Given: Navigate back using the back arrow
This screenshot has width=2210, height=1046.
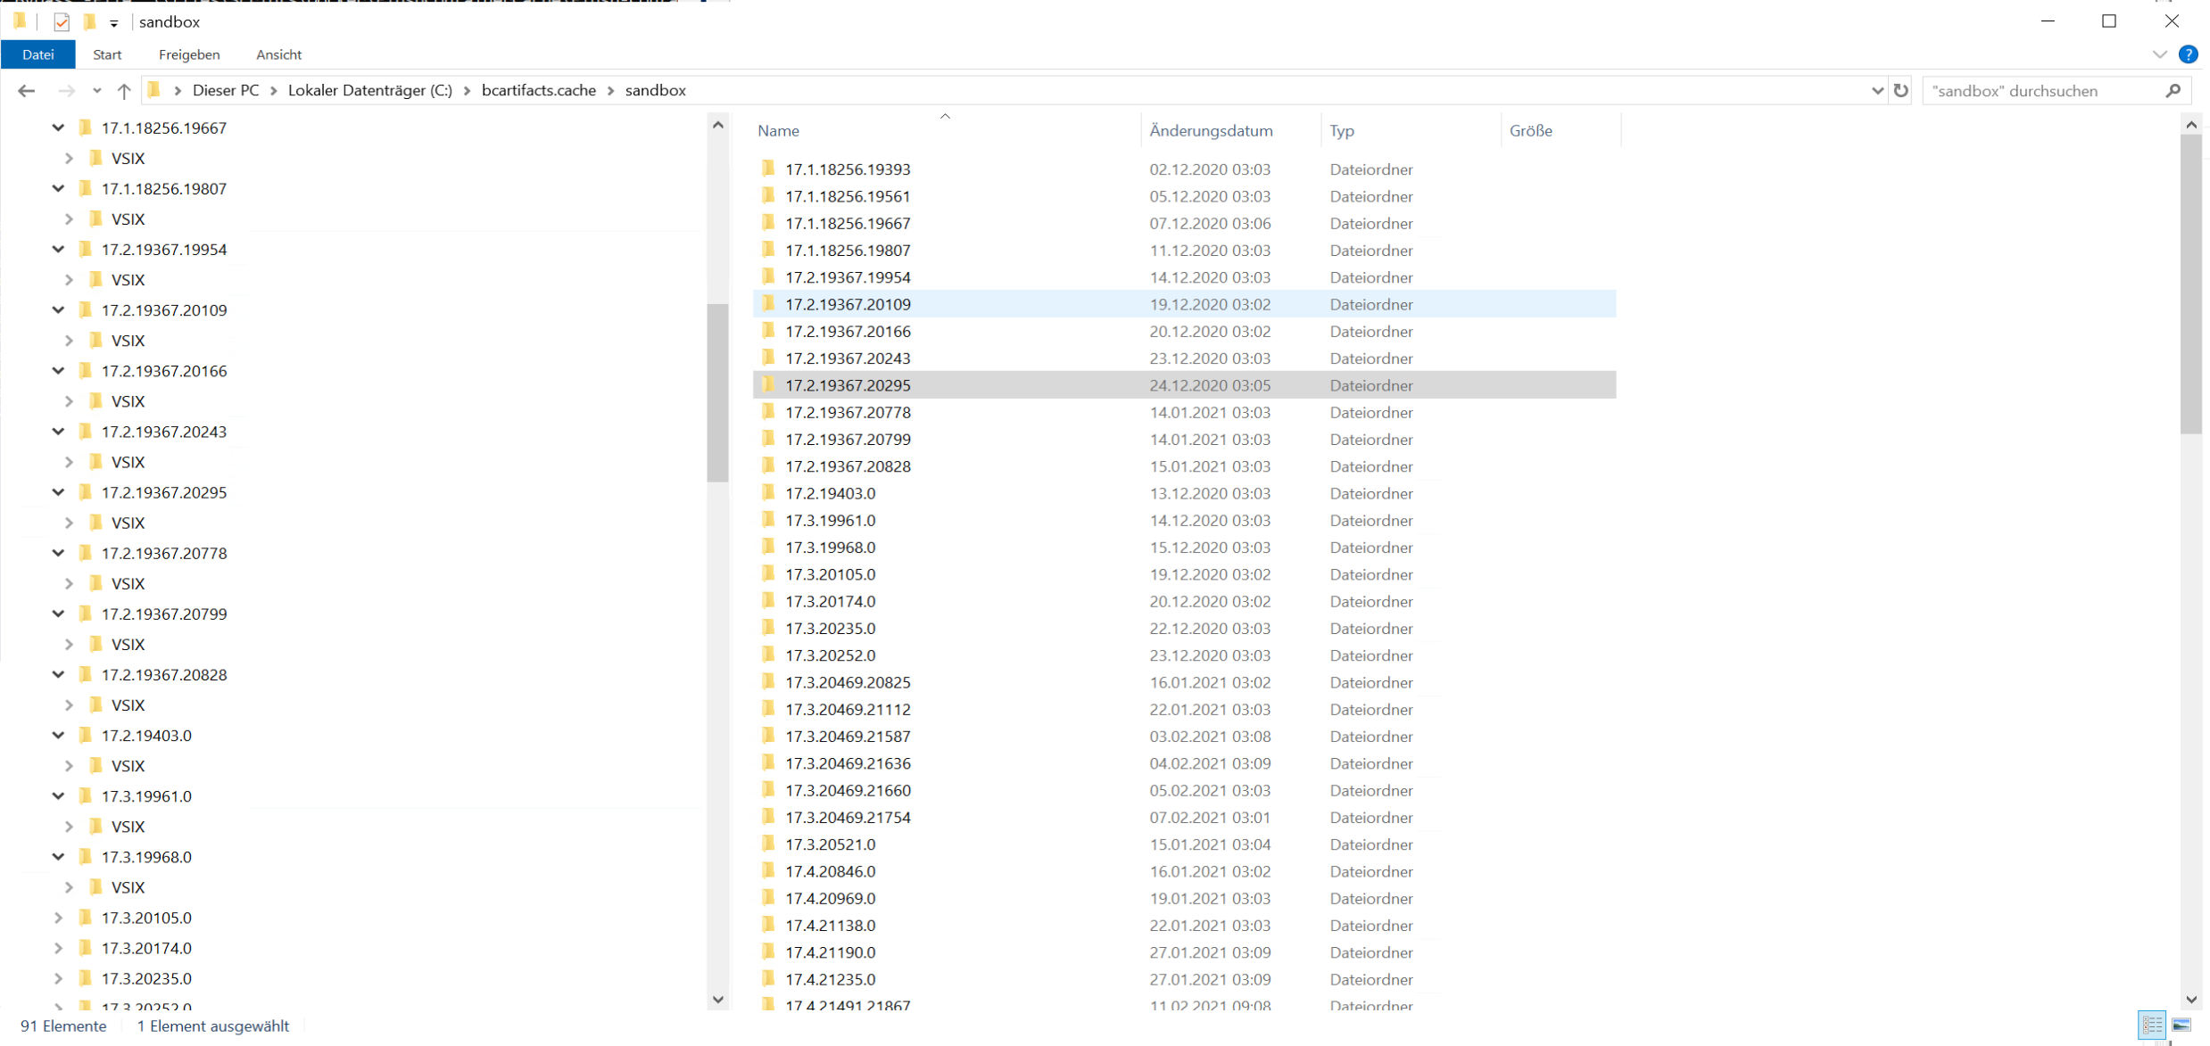Looking at the screenshot, I should pos(26,90).
